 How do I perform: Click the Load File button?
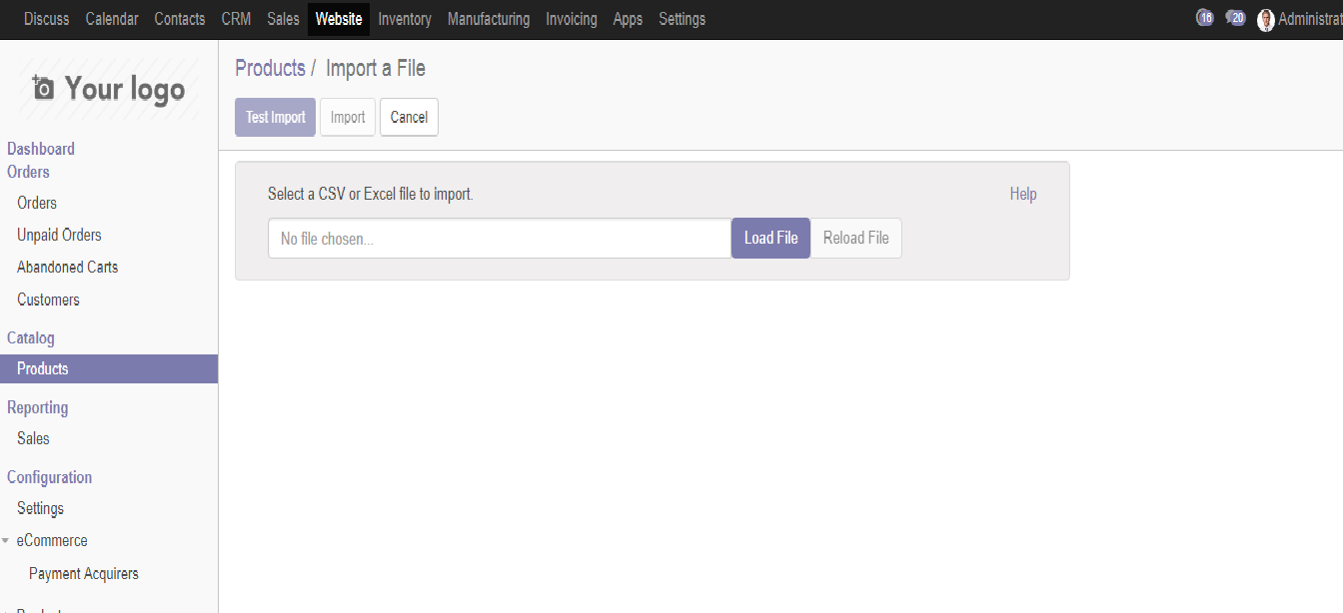(770, 238)
